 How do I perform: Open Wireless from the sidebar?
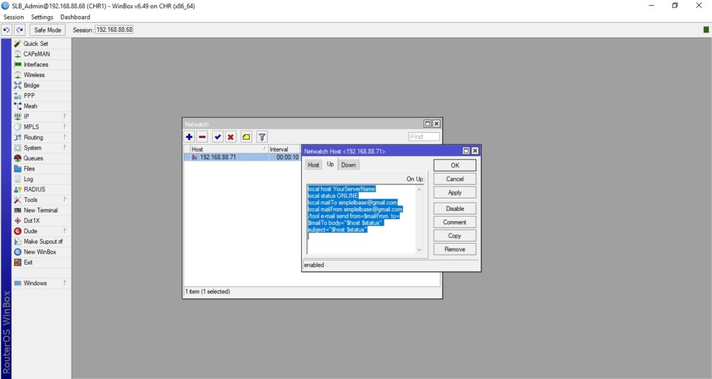[41, 75]
